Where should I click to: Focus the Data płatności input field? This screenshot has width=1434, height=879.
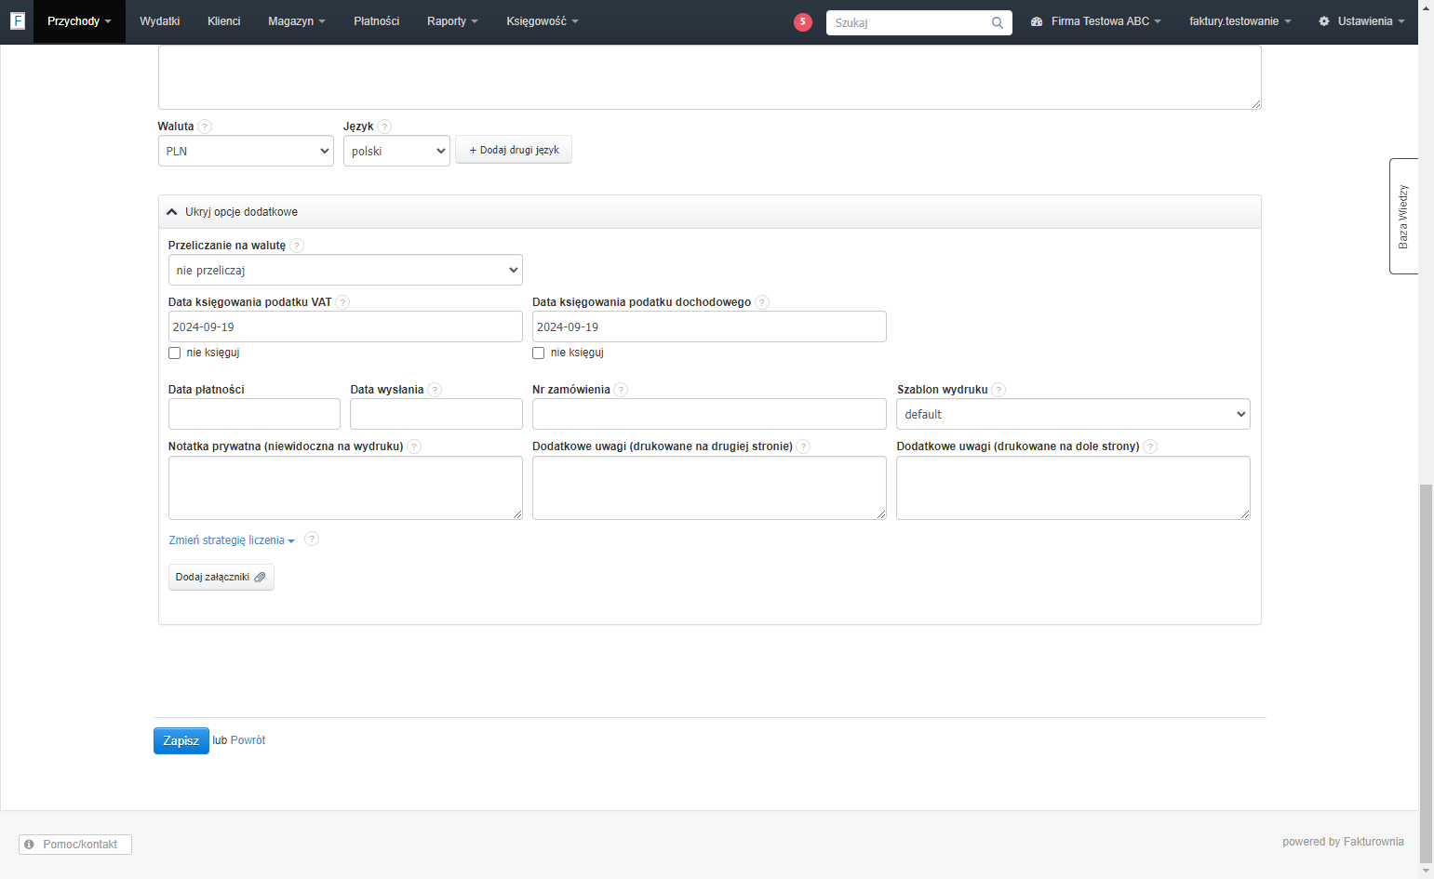click(254, 414)
